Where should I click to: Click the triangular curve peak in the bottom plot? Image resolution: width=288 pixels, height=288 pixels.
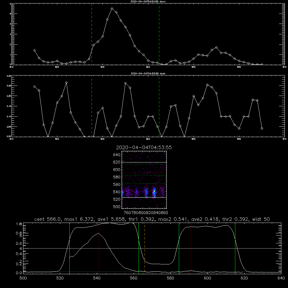[x=98, y=233]
